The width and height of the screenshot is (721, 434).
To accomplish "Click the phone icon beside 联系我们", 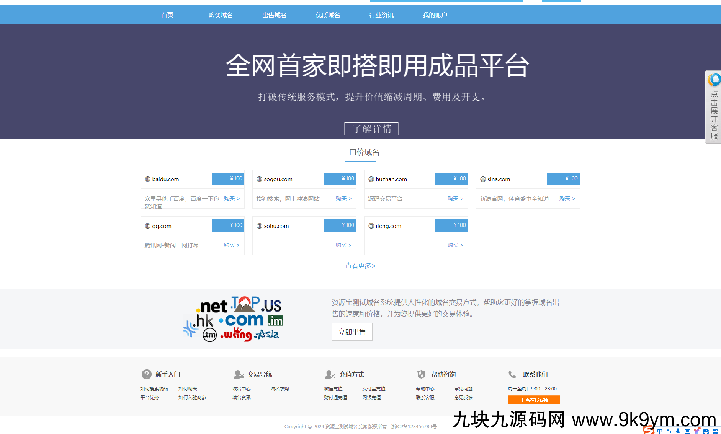I will (512, 374).
